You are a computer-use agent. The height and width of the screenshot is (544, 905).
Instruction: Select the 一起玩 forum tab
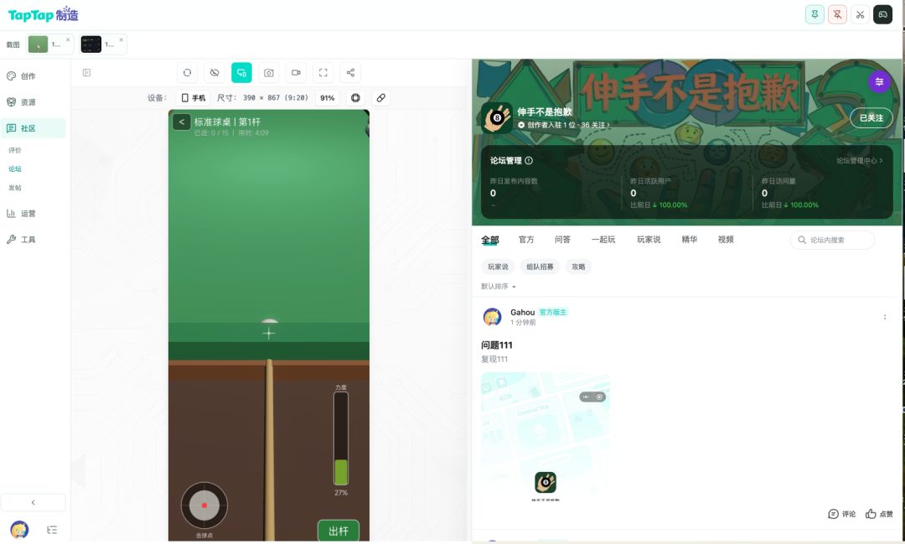click(x=603, y=240)
